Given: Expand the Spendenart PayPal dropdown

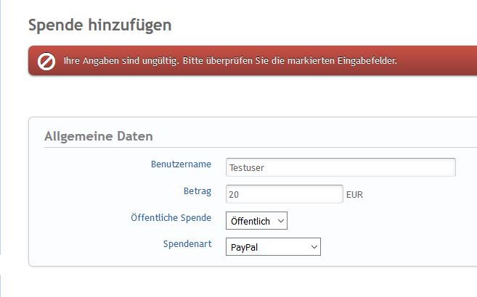Looking at the screenshot, I should 273,247.
